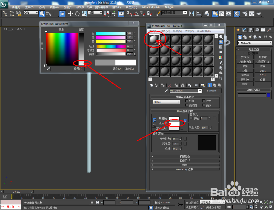Open the 全部 selection filter dropdown
Viewport: 274px width, 210px height.
[31, 13]
